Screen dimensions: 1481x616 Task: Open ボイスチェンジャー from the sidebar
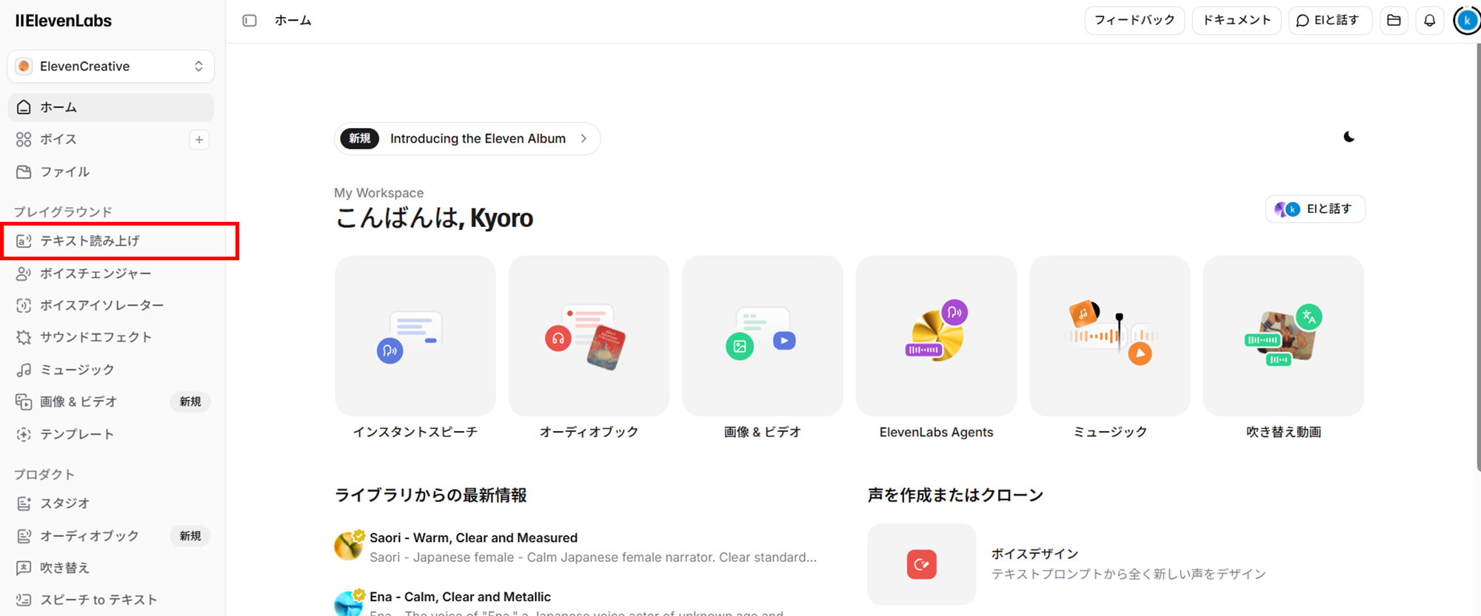click(x=96, y=274)
